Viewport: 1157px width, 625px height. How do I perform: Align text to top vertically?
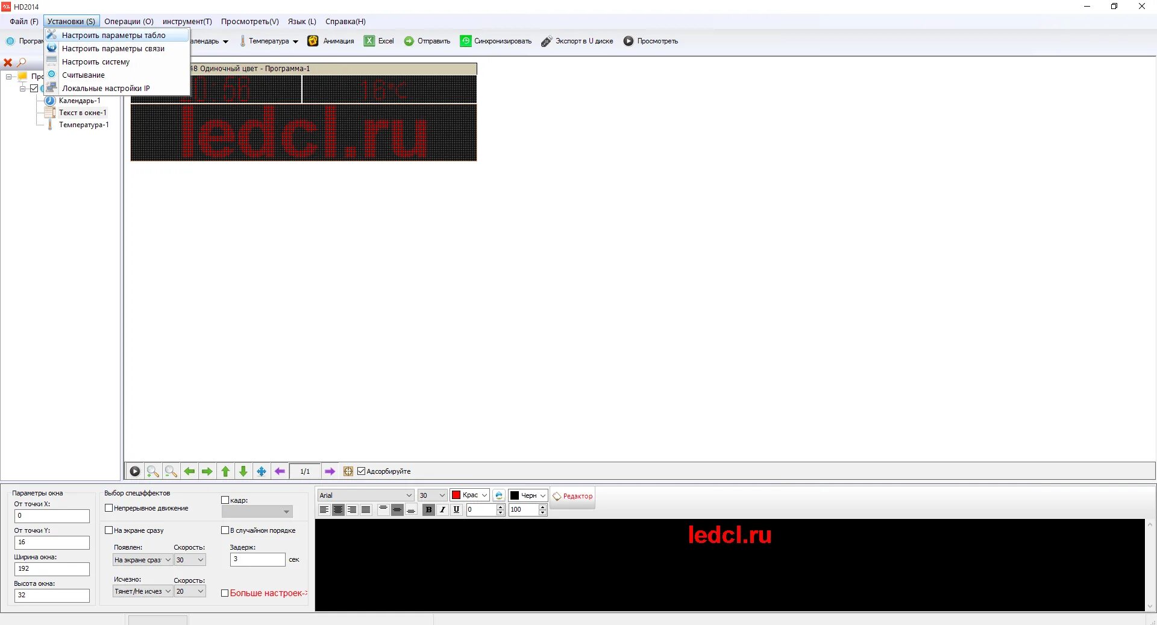(x=383, y=510)
